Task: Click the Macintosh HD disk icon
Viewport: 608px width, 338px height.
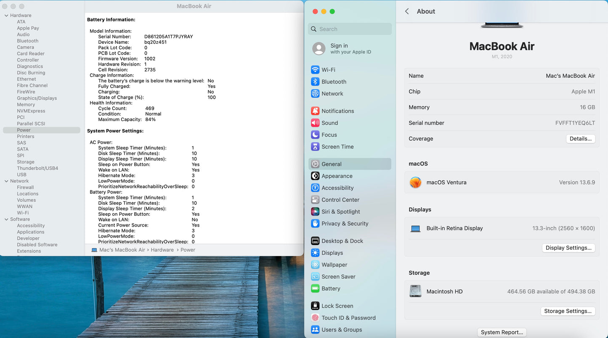Action: coord(415,291)
